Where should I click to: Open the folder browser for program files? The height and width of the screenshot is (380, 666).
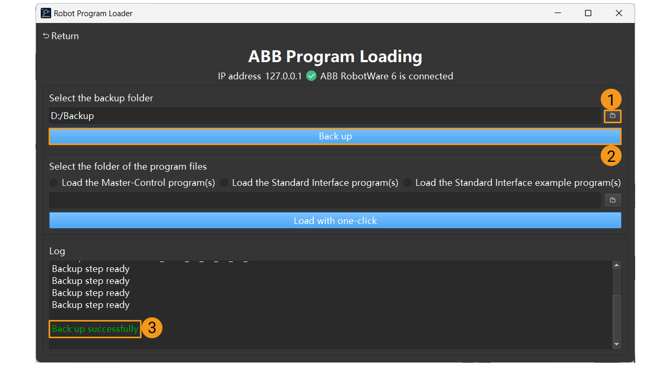click(x=612, y=200)
